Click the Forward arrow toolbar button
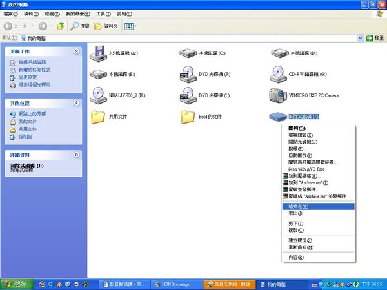The width and height of the screenshot is (387, 290). click(x=43, y=26)
